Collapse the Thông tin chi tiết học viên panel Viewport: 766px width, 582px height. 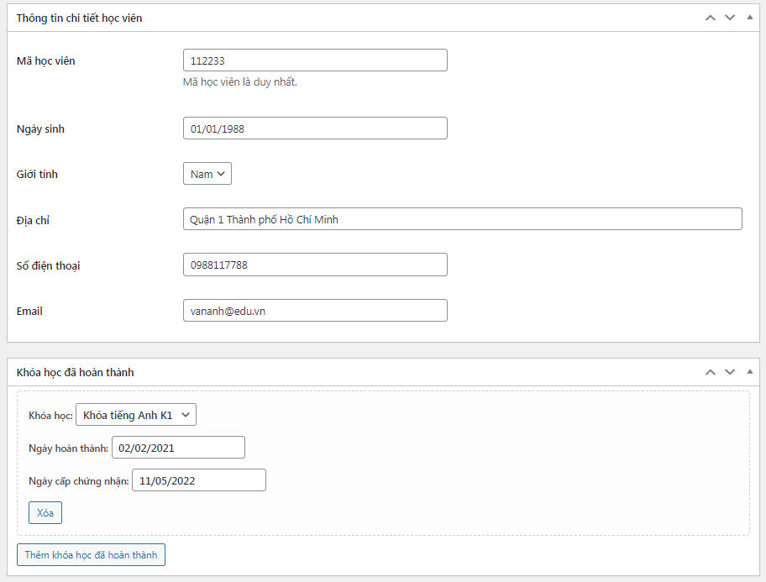click(x=750, y=18)
